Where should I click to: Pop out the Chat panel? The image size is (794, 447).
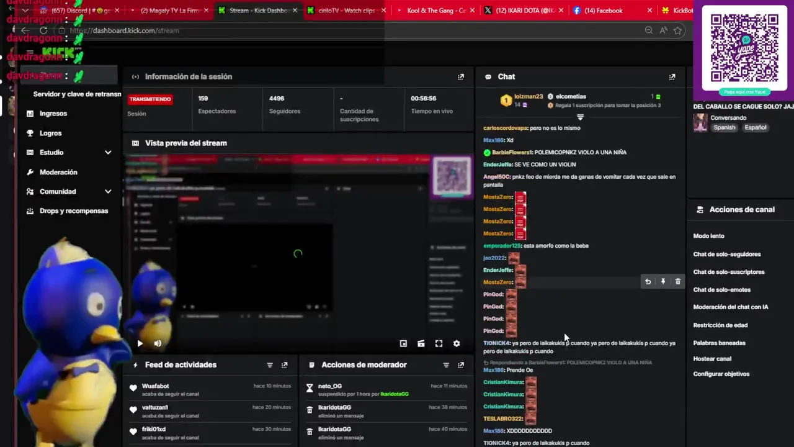tap(672, 77)
